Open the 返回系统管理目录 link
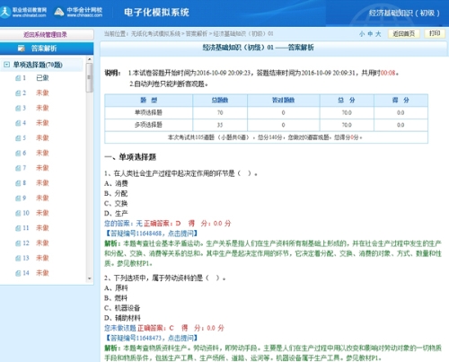Viewport: 449px width, 362px height. pos(45,35)
